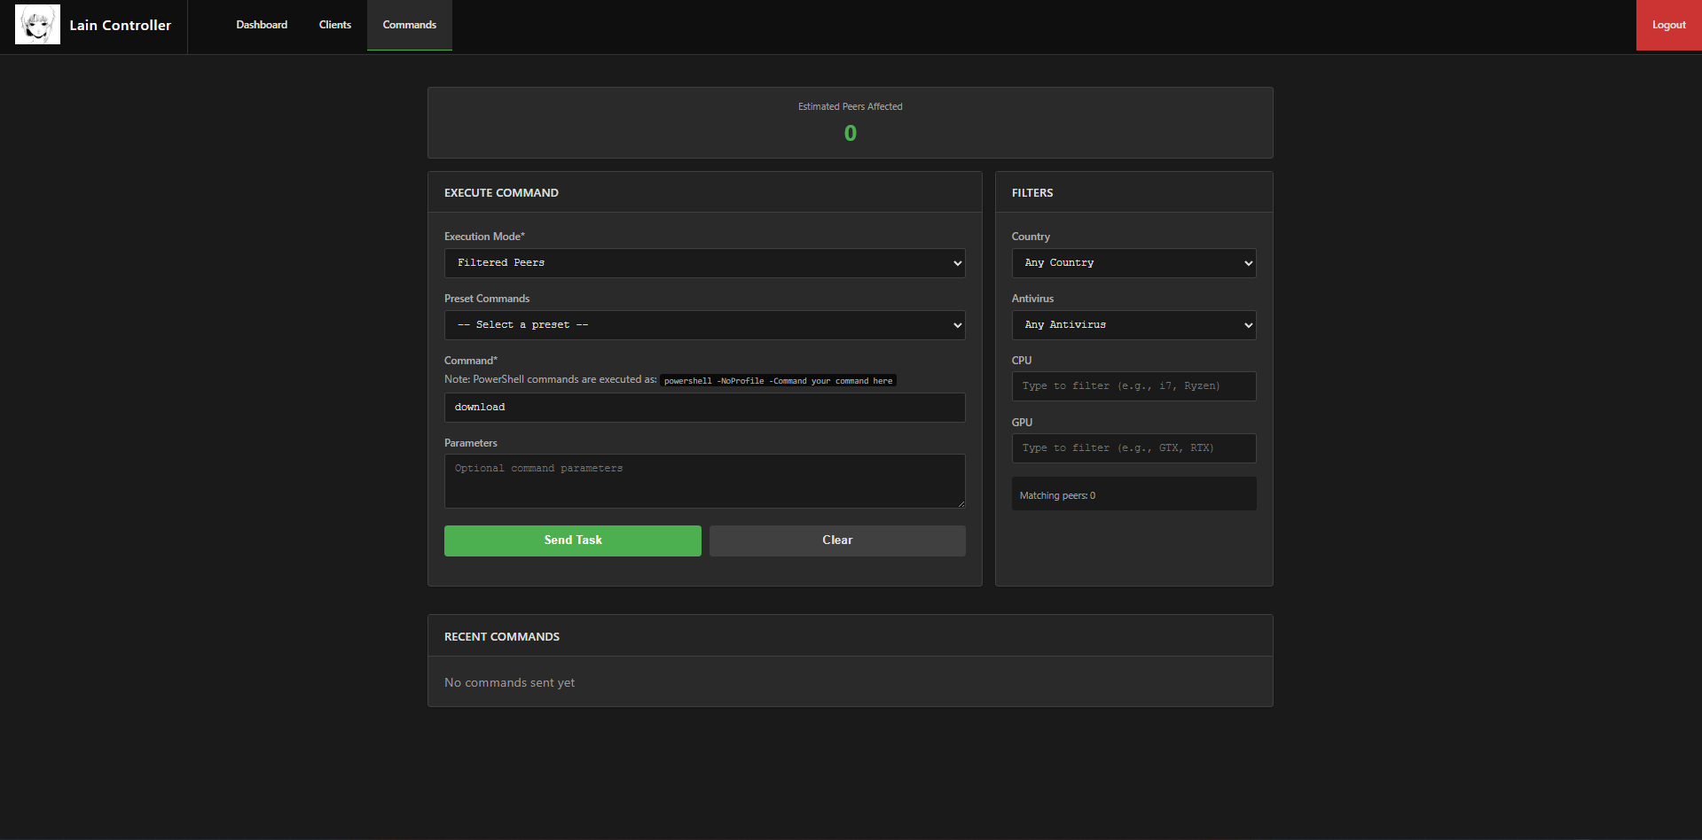Image resolution: width=1702 pixels, height=840 pixels.
Task: Click the Lain Controller title text
Action: click(121, 25)
